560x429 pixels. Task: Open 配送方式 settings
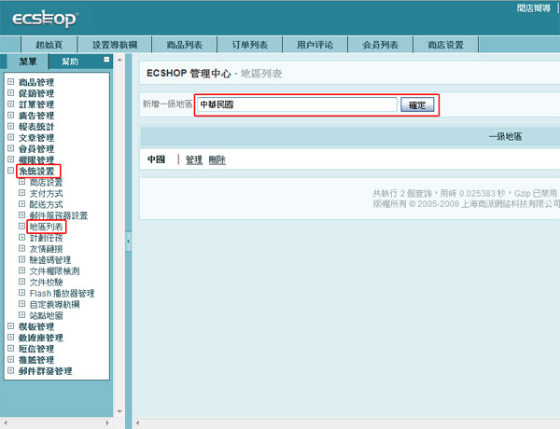pos(47,204)
